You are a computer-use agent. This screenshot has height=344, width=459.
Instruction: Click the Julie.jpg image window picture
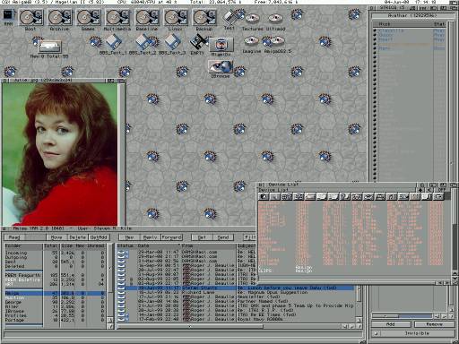60,154
